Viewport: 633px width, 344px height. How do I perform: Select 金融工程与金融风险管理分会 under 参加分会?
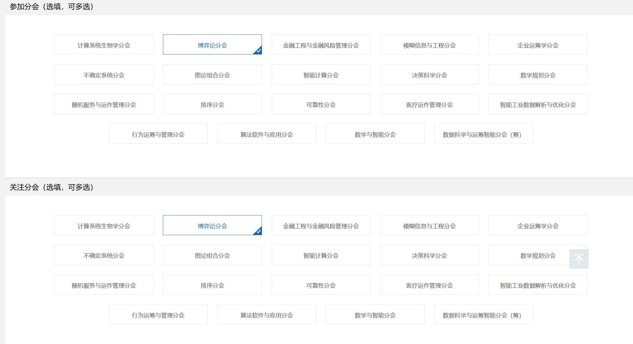click(321, 45)
